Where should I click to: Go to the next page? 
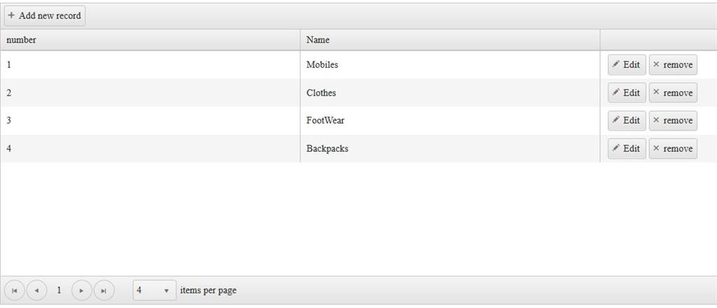pos(82,291)
